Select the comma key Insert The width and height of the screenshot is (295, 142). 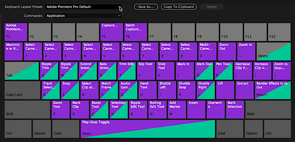[x=196, y=110]
